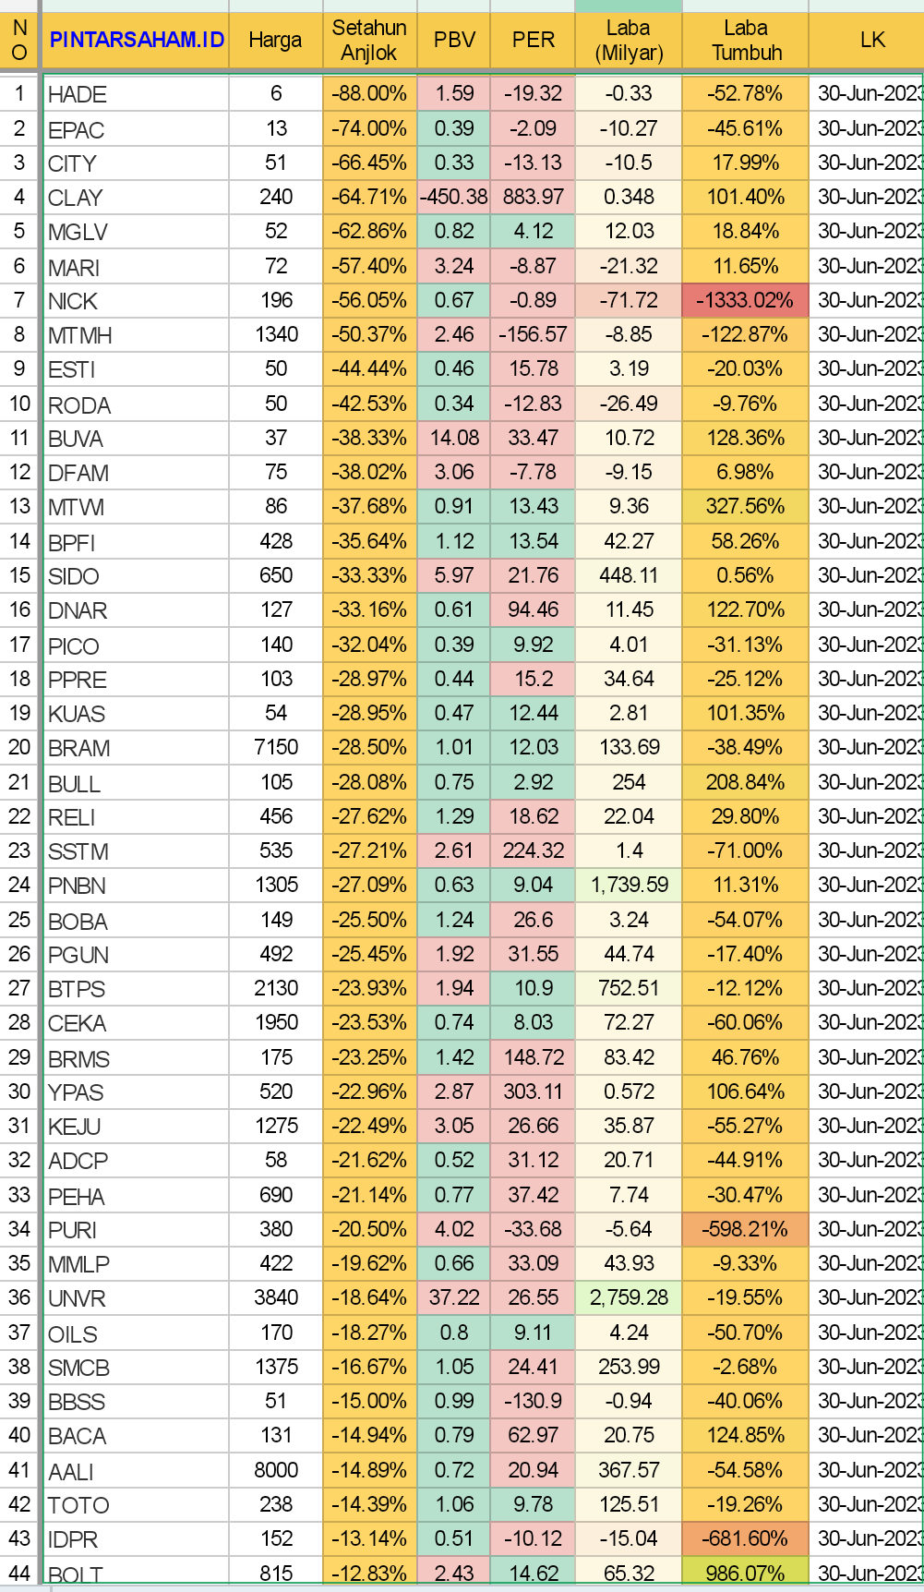The image size is (924, 1592).
Task: Select the Harga column header
Action: (275, 40)
